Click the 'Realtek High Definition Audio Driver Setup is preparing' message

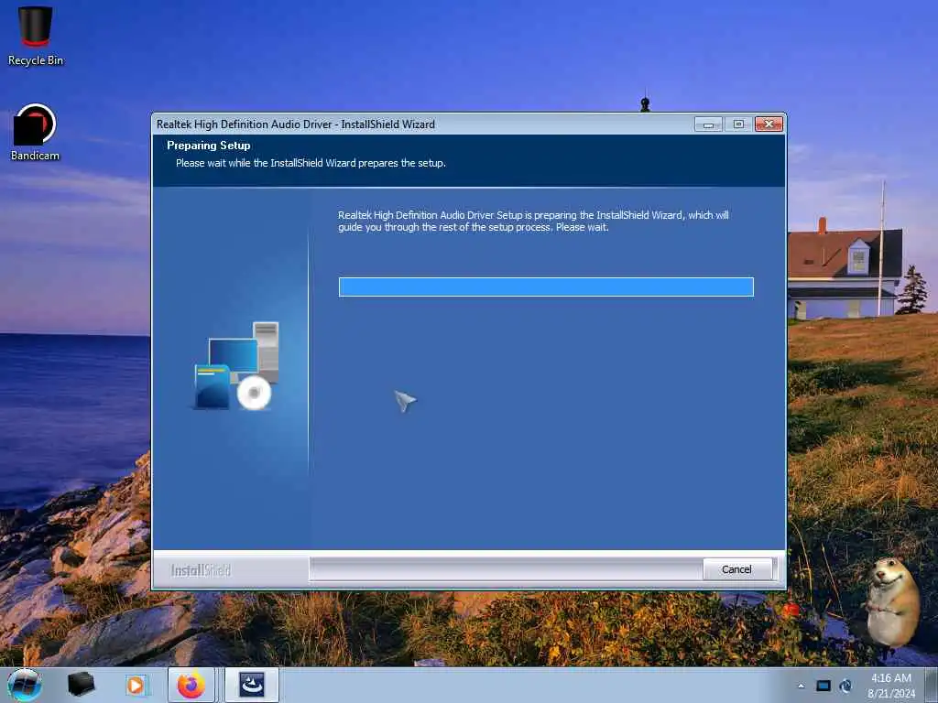coord(533,222)
